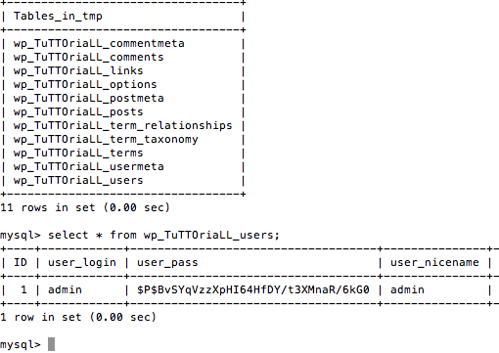The image size is (499, 353).
Task: Click the user_nicename column header
Action: coord(434,263)
